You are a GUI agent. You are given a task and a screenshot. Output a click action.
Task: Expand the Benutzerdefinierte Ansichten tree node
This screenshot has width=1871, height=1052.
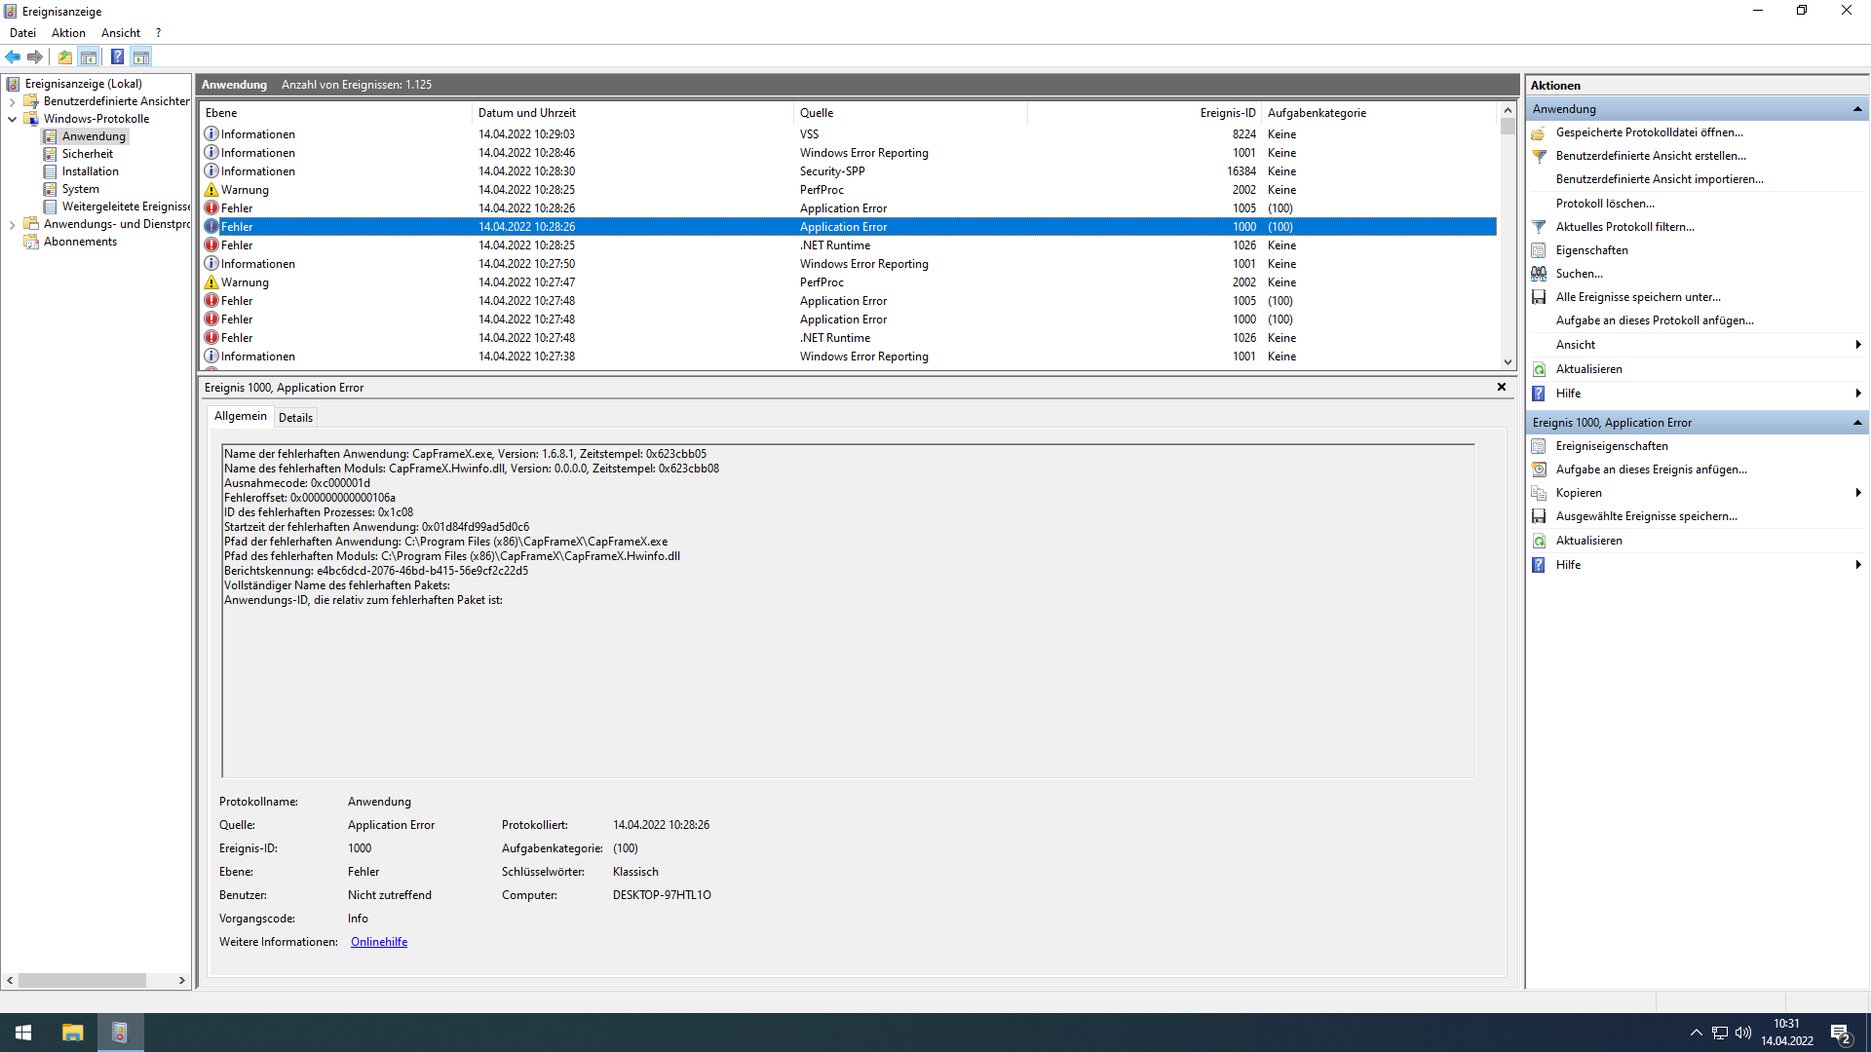coord(12,101)
